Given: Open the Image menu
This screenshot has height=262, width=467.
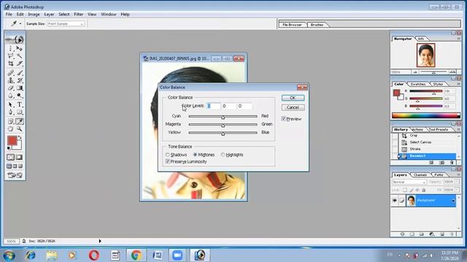Looking at the screenshot, I should point(34,15).
